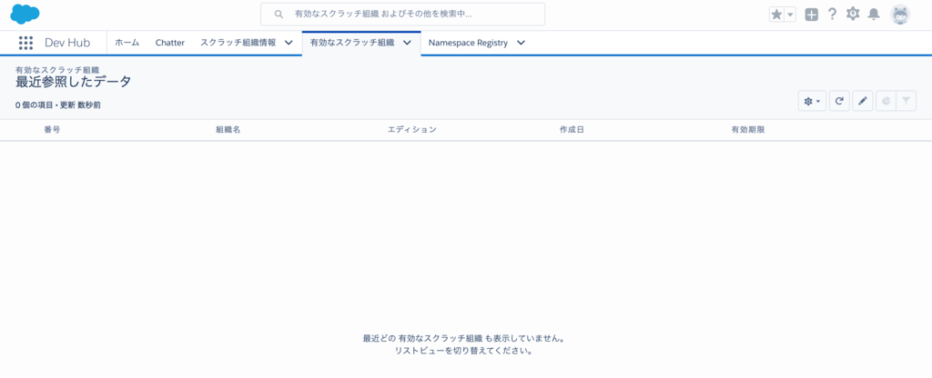Viewport: 932px width, 378px height.
Task: Open the Namespace Registry tab
Action: tap(469, 43)
